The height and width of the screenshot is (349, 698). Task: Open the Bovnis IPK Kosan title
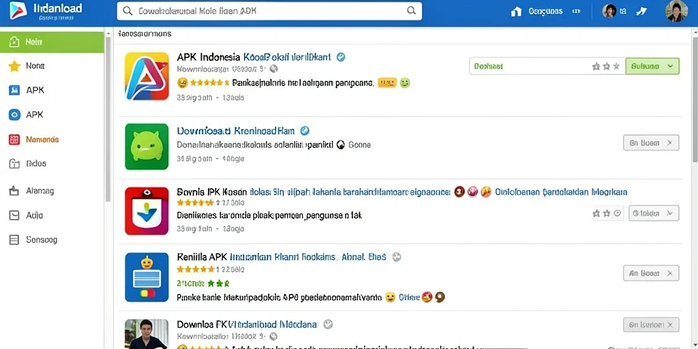(212, 192)
